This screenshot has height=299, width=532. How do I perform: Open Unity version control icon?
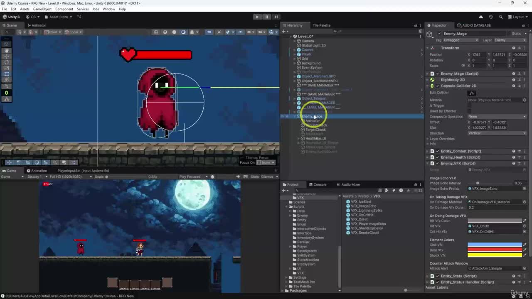click(x=79, y=17)
